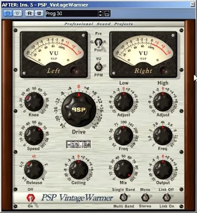Screen dimensions: 197x213
Task: Click the "Drive" label
Action: (x=79, y=132)
